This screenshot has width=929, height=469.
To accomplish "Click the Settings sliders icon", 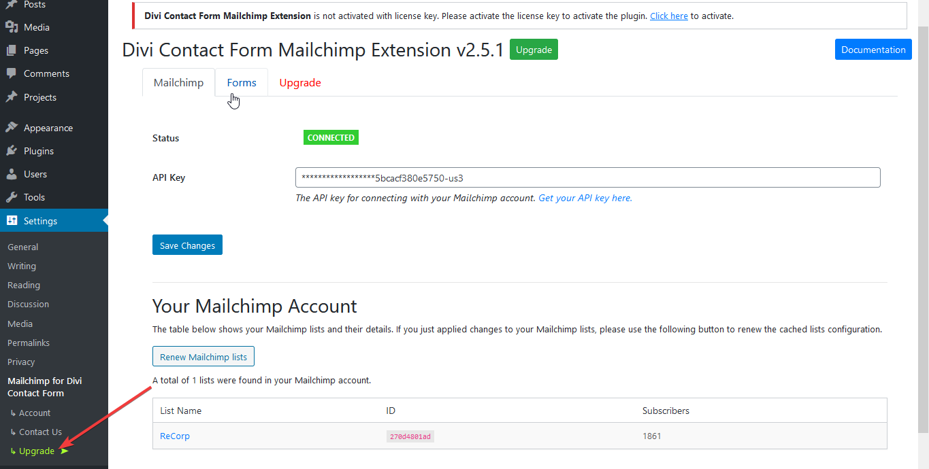I will [x=12, y=221].
